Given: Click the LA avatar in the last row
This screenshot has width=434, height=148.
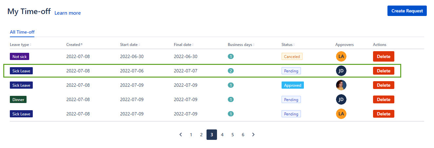Looking at the screenshot, I should coord(341,114).
